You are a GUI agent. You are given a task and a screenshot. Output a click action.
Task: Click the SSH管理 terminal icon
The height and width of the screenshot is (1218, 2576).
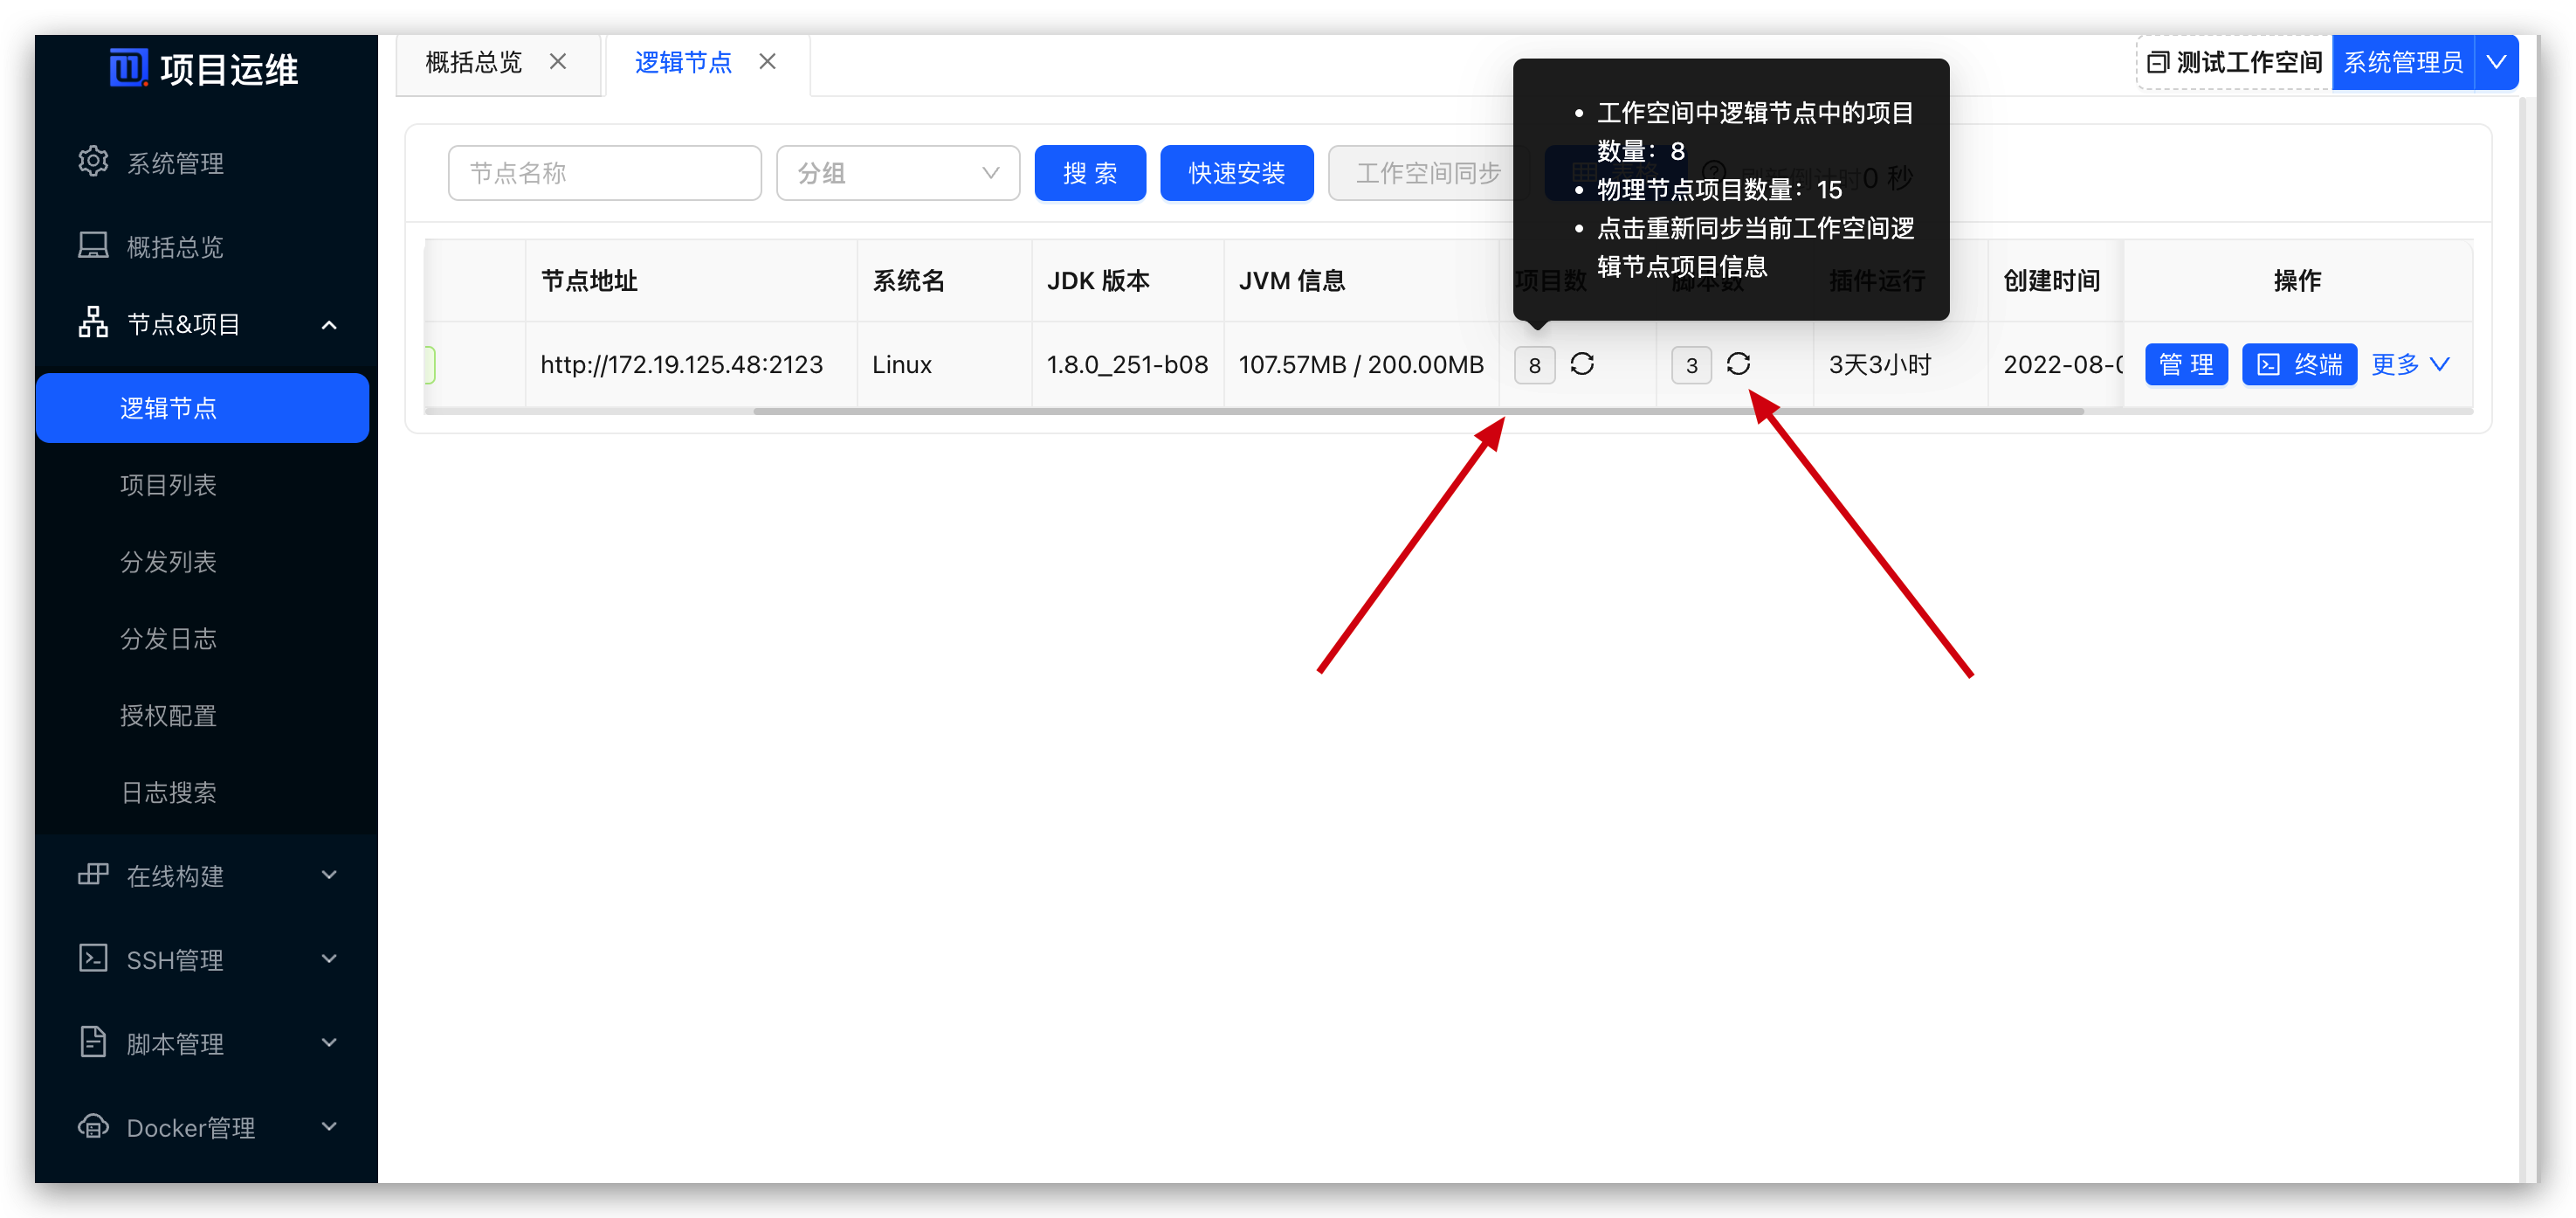point(93,958)
